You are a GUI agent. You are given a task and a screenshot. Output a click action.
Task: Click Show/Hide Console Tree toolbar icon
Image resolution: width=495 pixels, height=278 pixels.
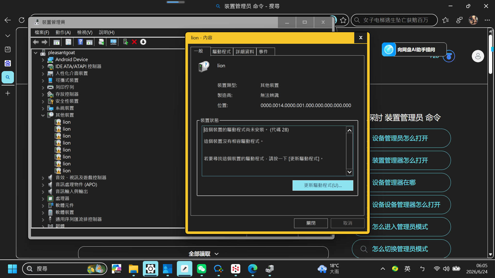click(x=56, y=42)
